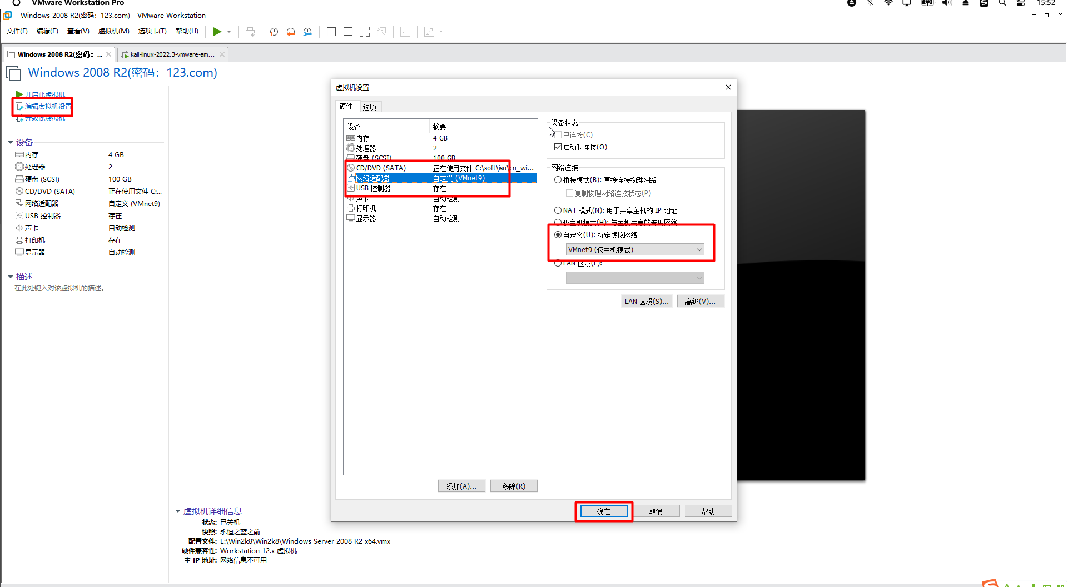Collapse the 虚拟机详细信息 section
This screenshot has height=587, width=1068.
tap(178, 511)
